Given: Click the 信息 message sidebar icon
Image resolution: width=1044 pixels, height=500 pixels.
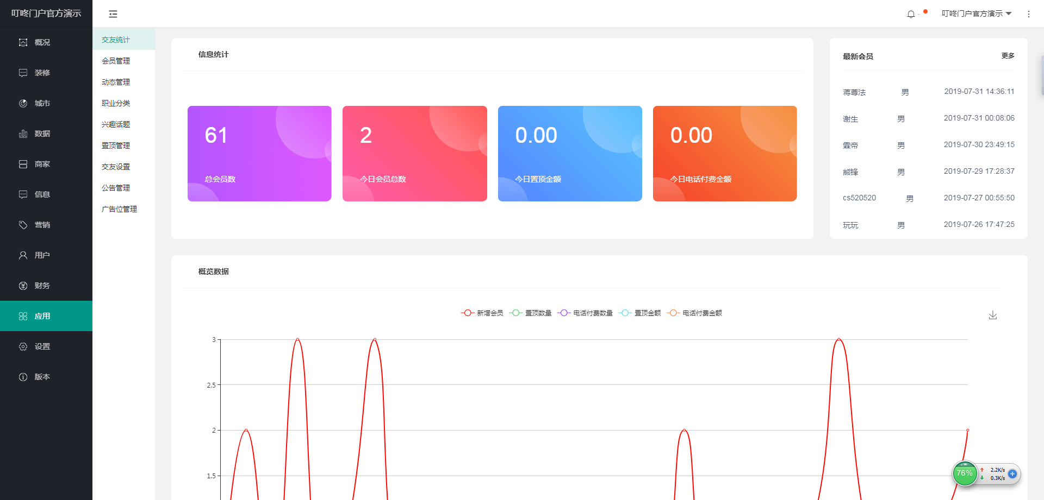Looking at the screenshot, I should 23,194.
